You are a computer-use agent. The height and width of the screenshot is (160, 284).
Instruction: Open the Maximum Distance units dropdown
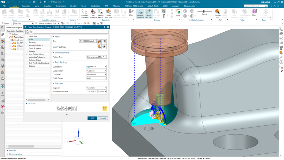[102, 91]
